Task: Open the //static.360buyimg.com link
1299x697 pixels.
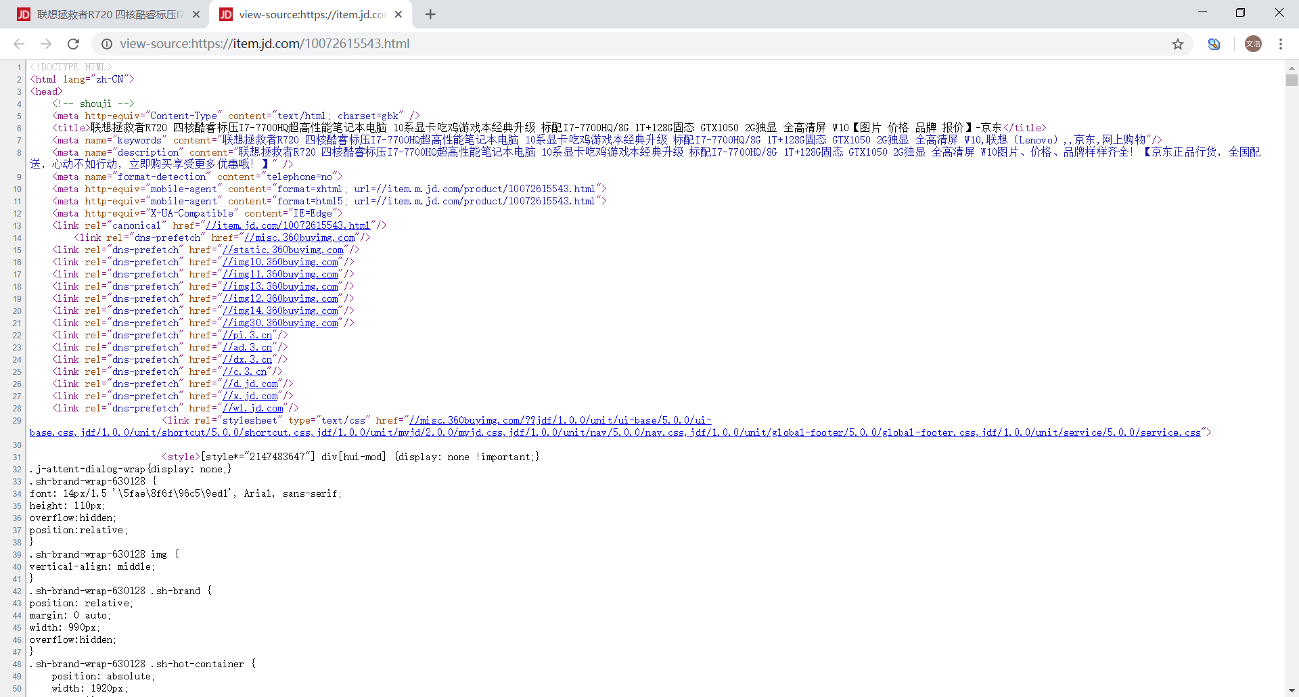Action: click(283, 250)
